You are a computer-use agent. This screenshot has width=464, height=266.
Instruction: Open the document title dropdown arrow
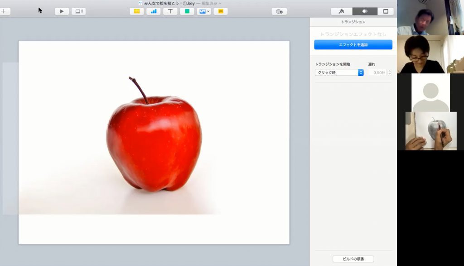pyautogui.click(x=220, y=3)
